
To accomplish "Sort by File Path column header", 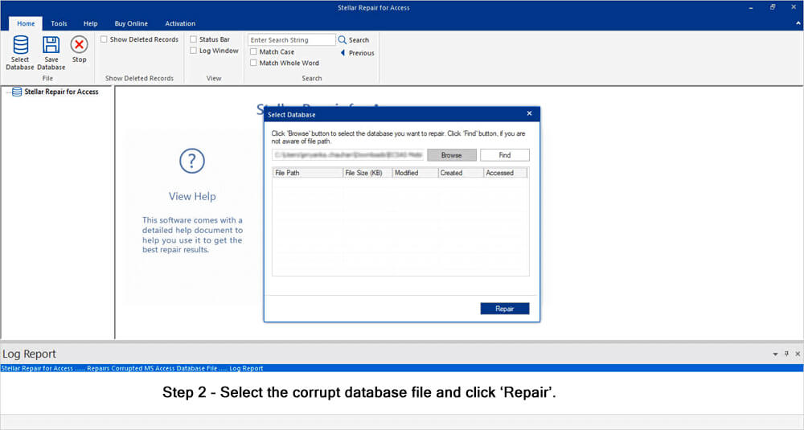I will coord(308,173).
